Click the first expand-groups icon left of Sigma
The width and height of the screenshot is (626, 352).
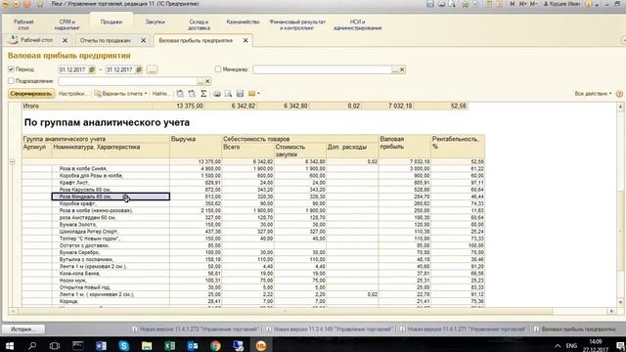(180, 94)
